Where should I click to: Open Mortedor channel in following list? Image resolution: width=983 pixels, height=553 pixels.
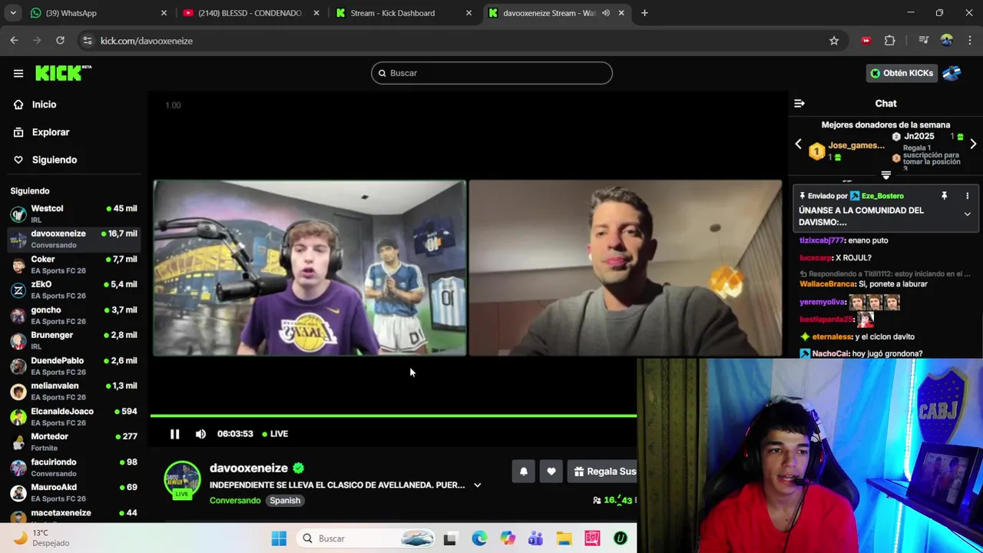74,442
